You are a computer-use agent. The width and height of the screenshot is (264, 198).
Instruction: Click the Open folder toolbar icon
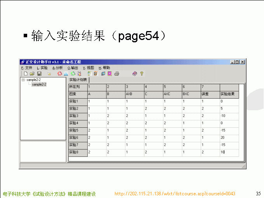32,73
